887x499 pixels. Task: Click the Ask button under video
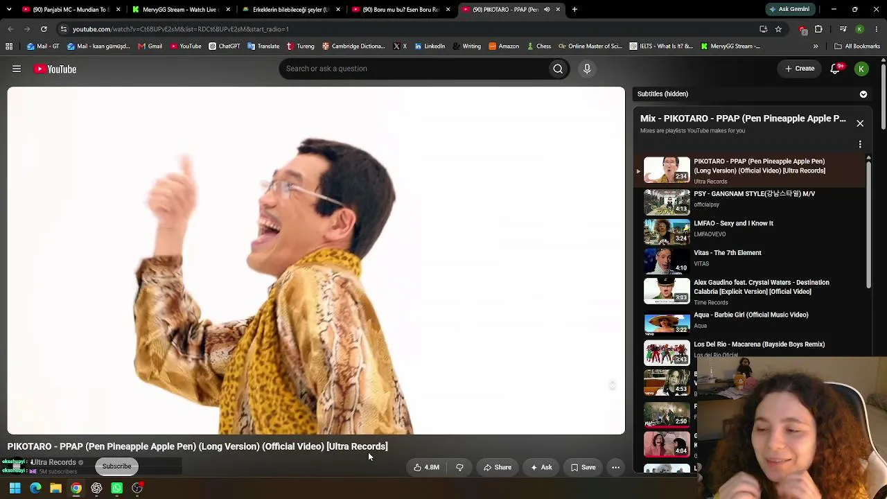tap(541, 467)
